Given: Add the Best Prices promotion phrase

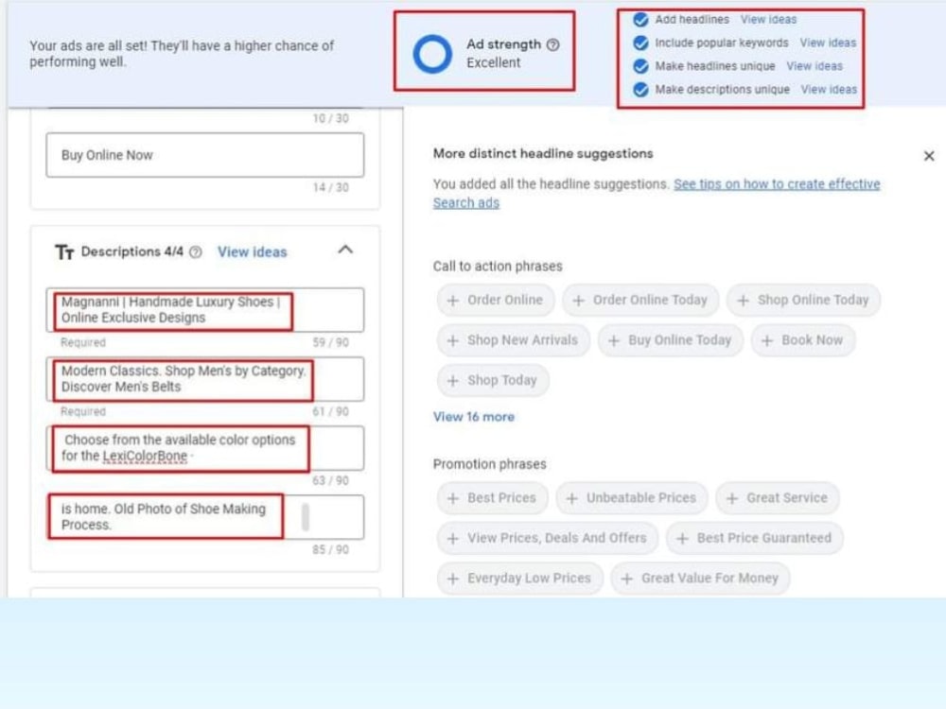Looking at the screenshot, I should coord(492,498).
